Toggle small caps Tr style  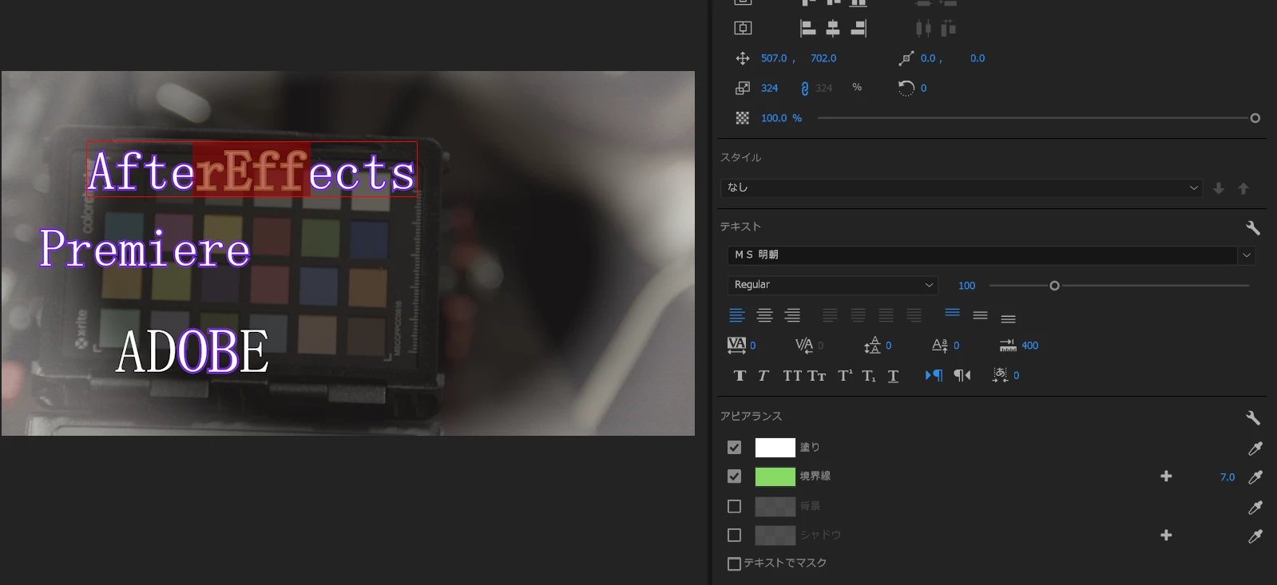816,375
